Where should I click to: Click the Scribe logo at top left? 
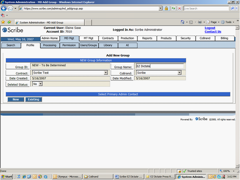coord(13,30)
